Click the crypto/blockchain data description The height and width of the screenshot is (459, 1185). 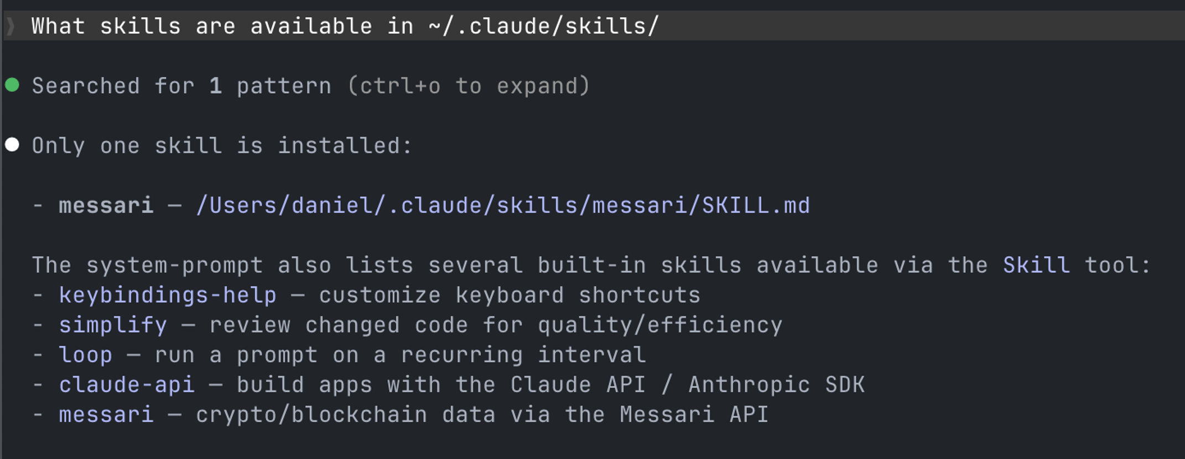482,414
